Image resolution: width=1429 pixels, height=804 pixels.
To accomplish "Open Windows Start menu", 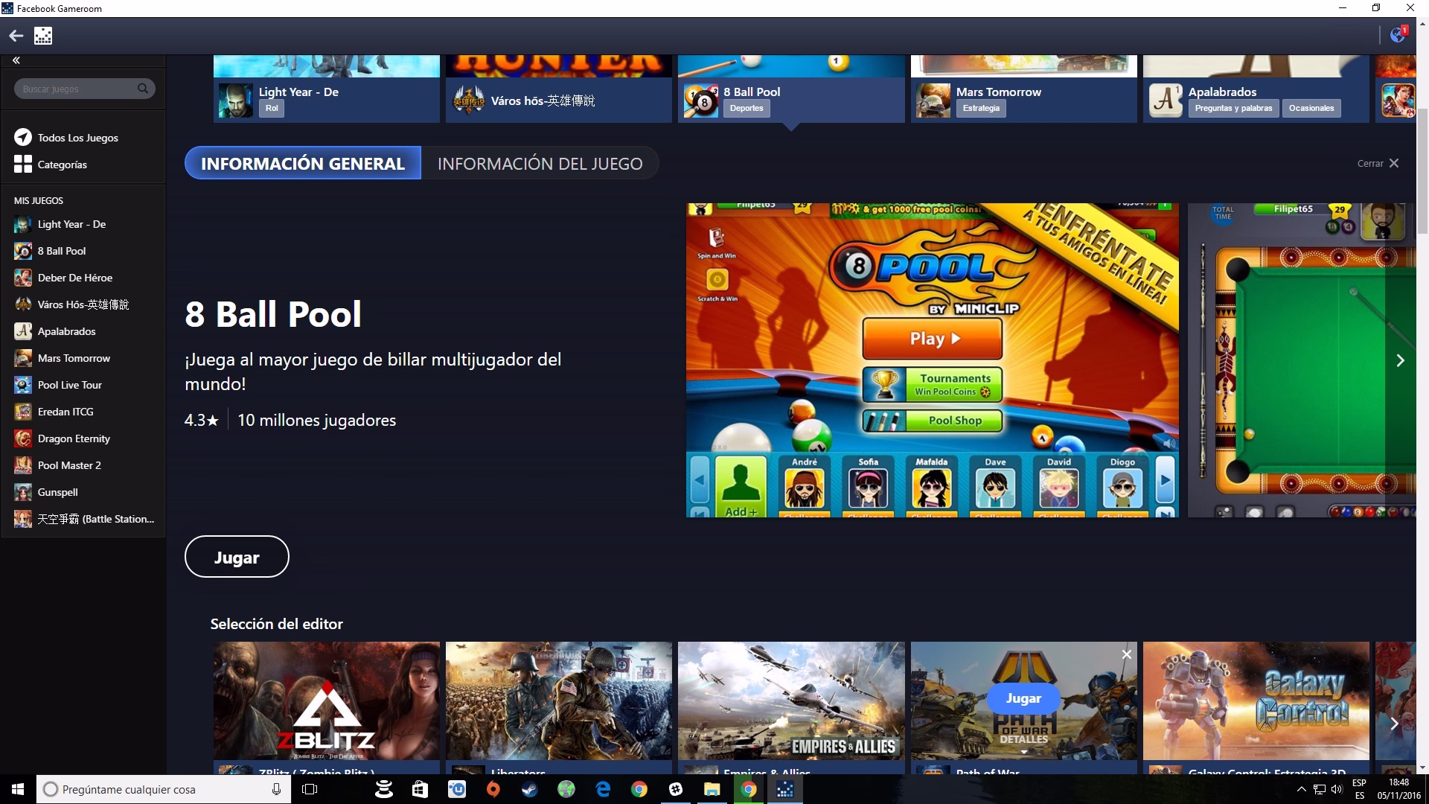I will coord(18,789).
